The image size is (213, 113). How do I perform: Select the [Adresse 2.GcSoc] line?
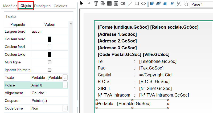click(x=117, y=41)
